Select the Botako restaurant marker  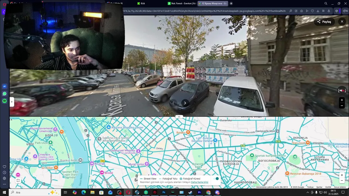click(x=188, y=133)
